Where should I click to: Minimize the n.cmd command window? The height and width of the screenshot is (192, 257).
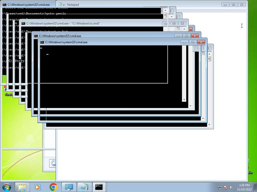point(166,23)
